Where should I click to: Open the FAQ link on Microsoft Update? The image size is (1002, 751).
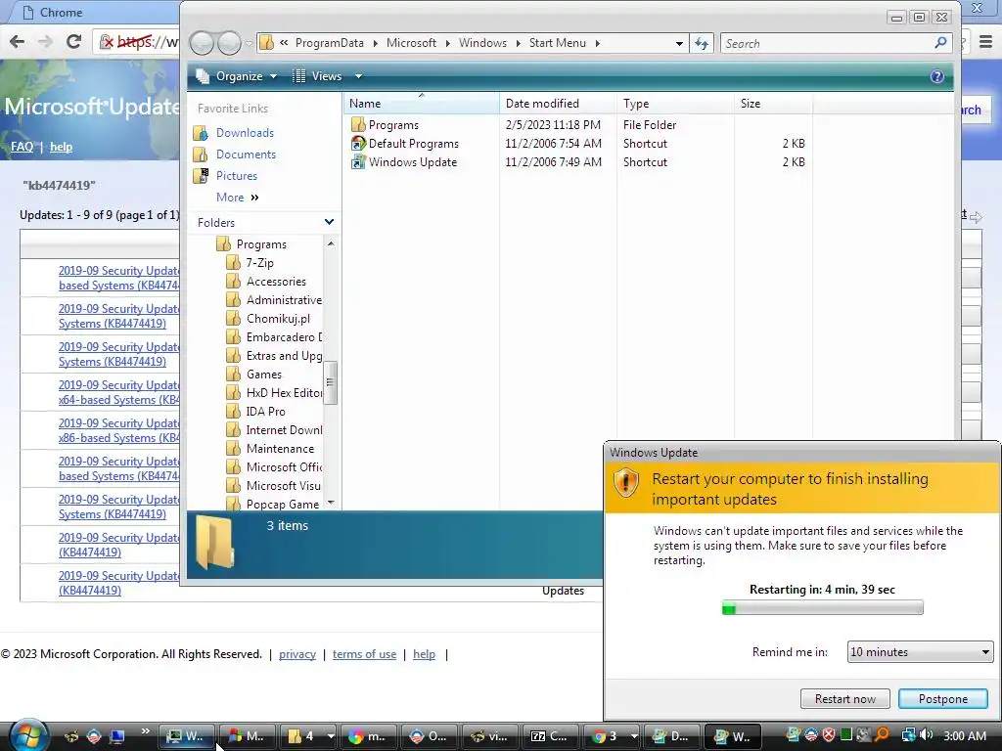pos(22,147)
